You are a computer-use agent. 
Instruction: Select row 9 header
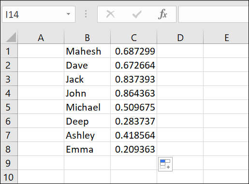click(x=9, y=163)
